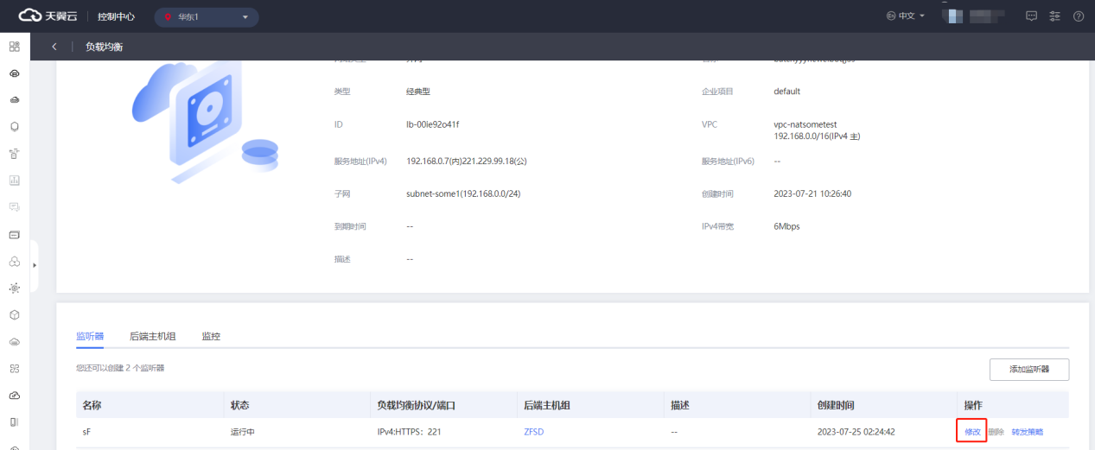Click 转发策略 for listener sF
Screen dimensions: 1095x450
coord(1028,432)
